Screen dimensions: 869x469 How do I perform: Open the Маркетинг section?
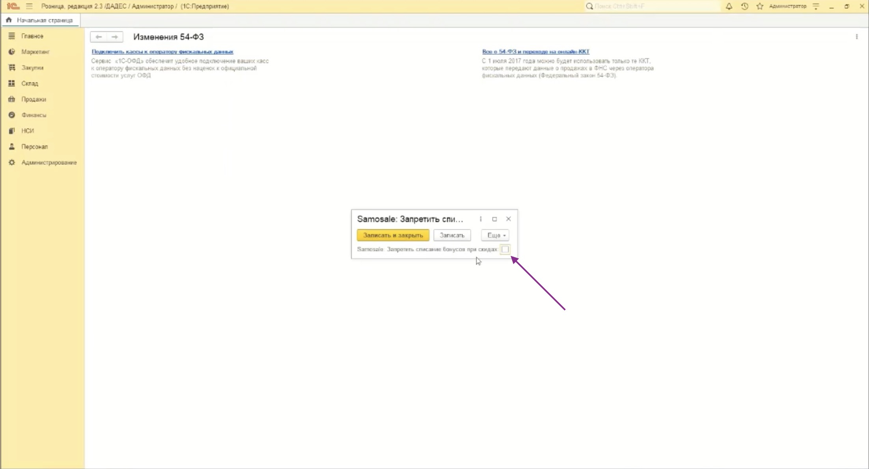[x=35, y=52]
